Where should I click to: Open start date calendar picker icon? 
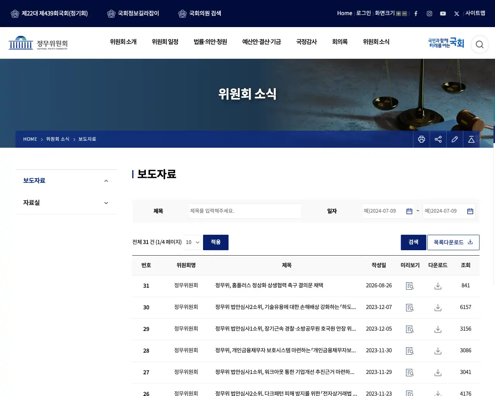(x=409, y=211)
